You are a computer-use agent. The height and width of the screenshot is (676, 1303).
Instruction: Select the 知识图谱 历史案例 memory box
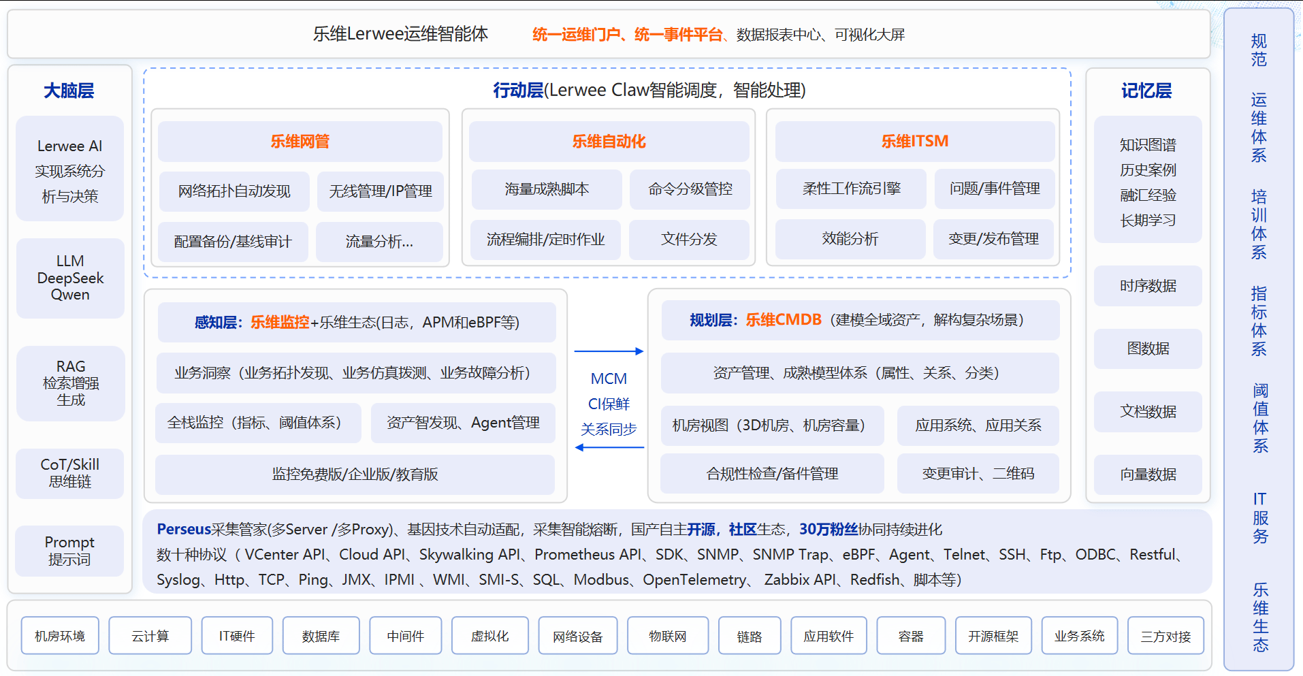(1148, 180)
